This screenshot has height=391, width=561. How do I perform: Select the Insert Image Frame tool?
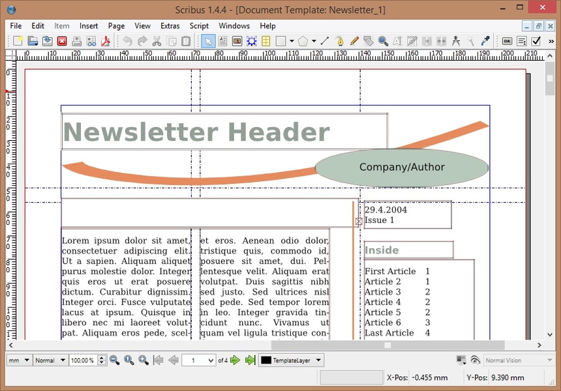237,41
